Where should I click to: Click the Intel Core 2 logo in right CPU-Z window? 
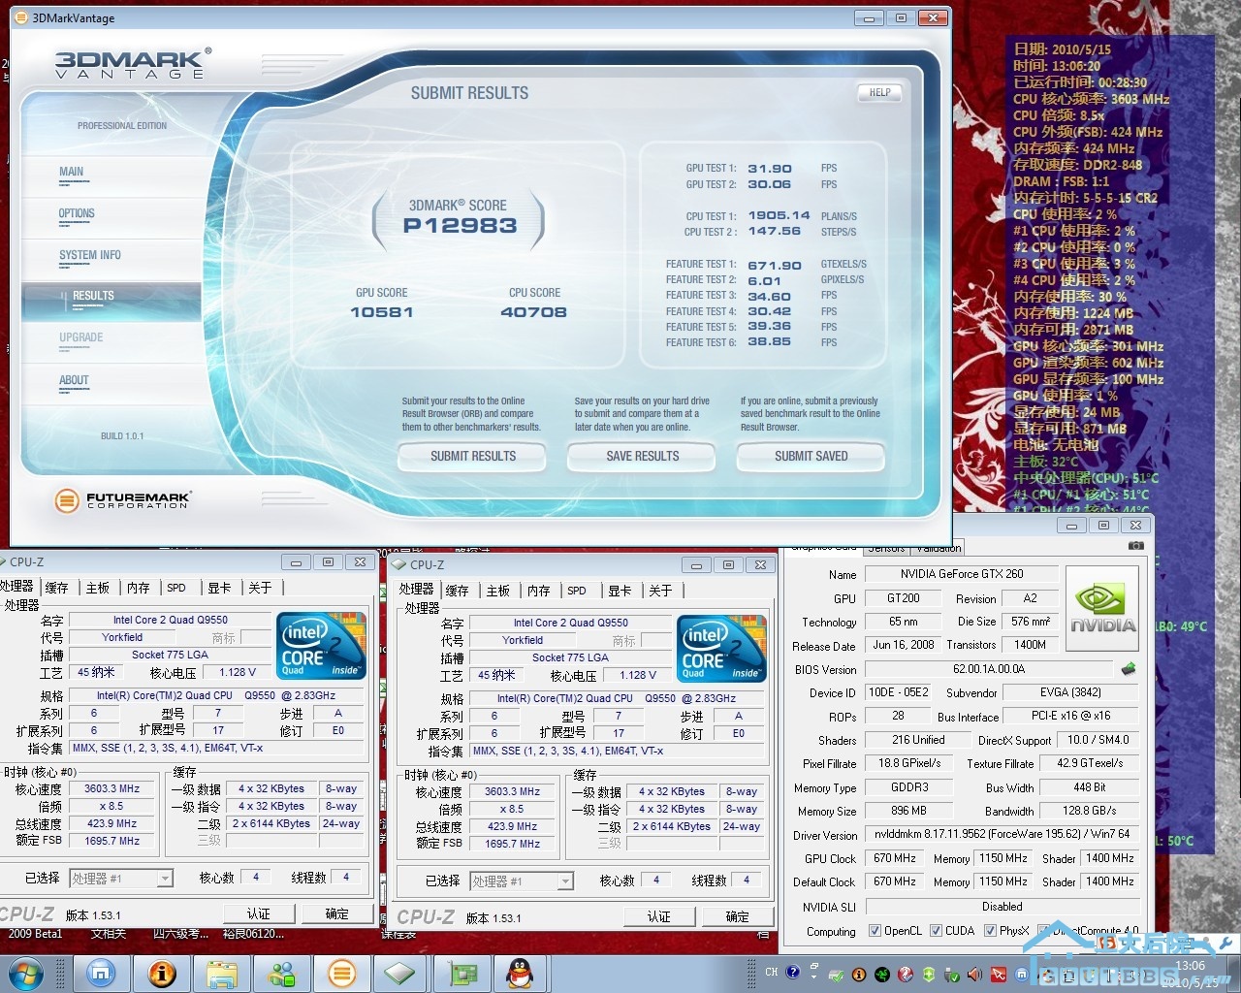pos(721,648)
